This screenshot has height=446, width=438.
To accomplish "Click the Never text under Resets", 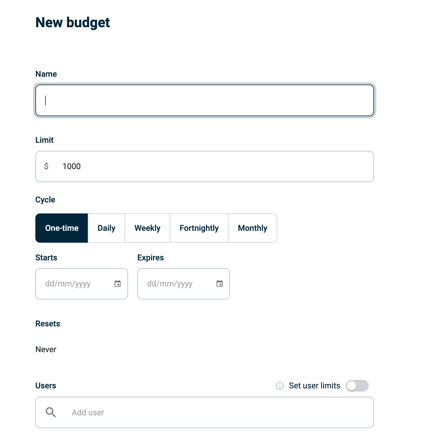I will tap(46, 350).
